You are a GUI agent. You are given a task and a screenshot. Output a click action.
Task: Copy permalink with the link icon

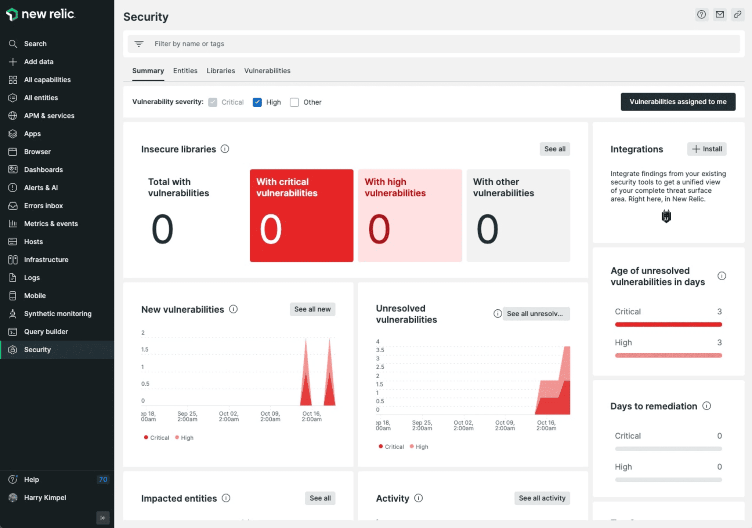(737, 14)
